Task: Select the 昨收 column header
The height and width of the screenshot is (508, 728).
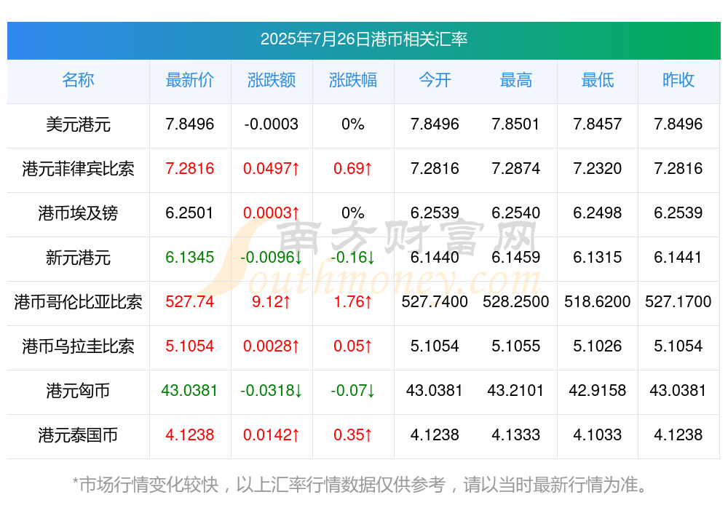Action: 678,80
